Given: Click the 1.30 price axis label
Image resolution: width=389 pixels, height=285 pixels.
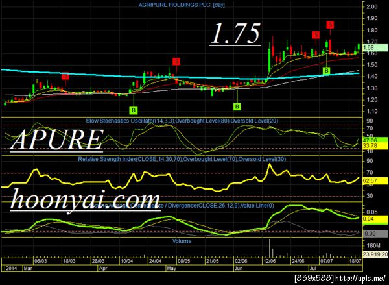Looking at the screenshot, I should point(371,88).
